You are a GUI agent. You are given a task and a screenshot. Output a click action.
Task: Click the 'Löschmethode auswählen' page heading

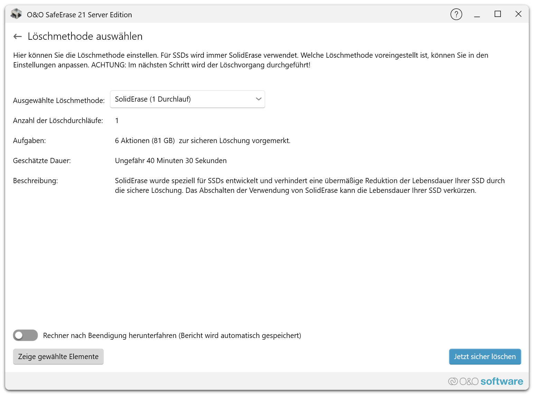[85, 36]
